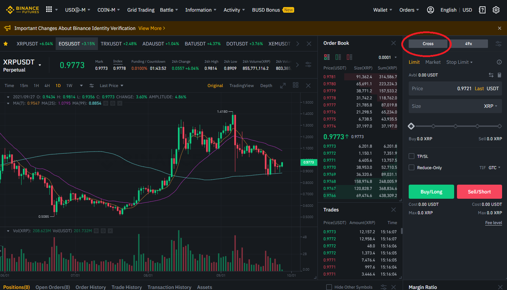
Task: Open the Stop Limit order type dropdown
Action: tap(459, 62)
